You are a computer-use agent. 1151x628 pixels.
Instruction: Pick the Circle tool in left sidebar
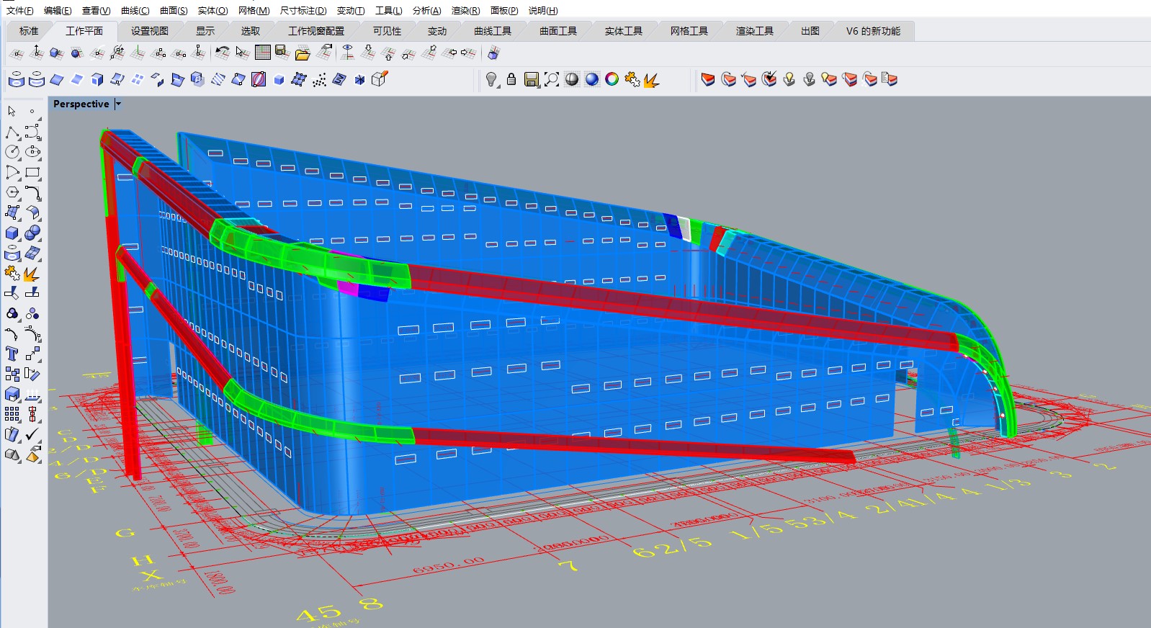[12, 152]
